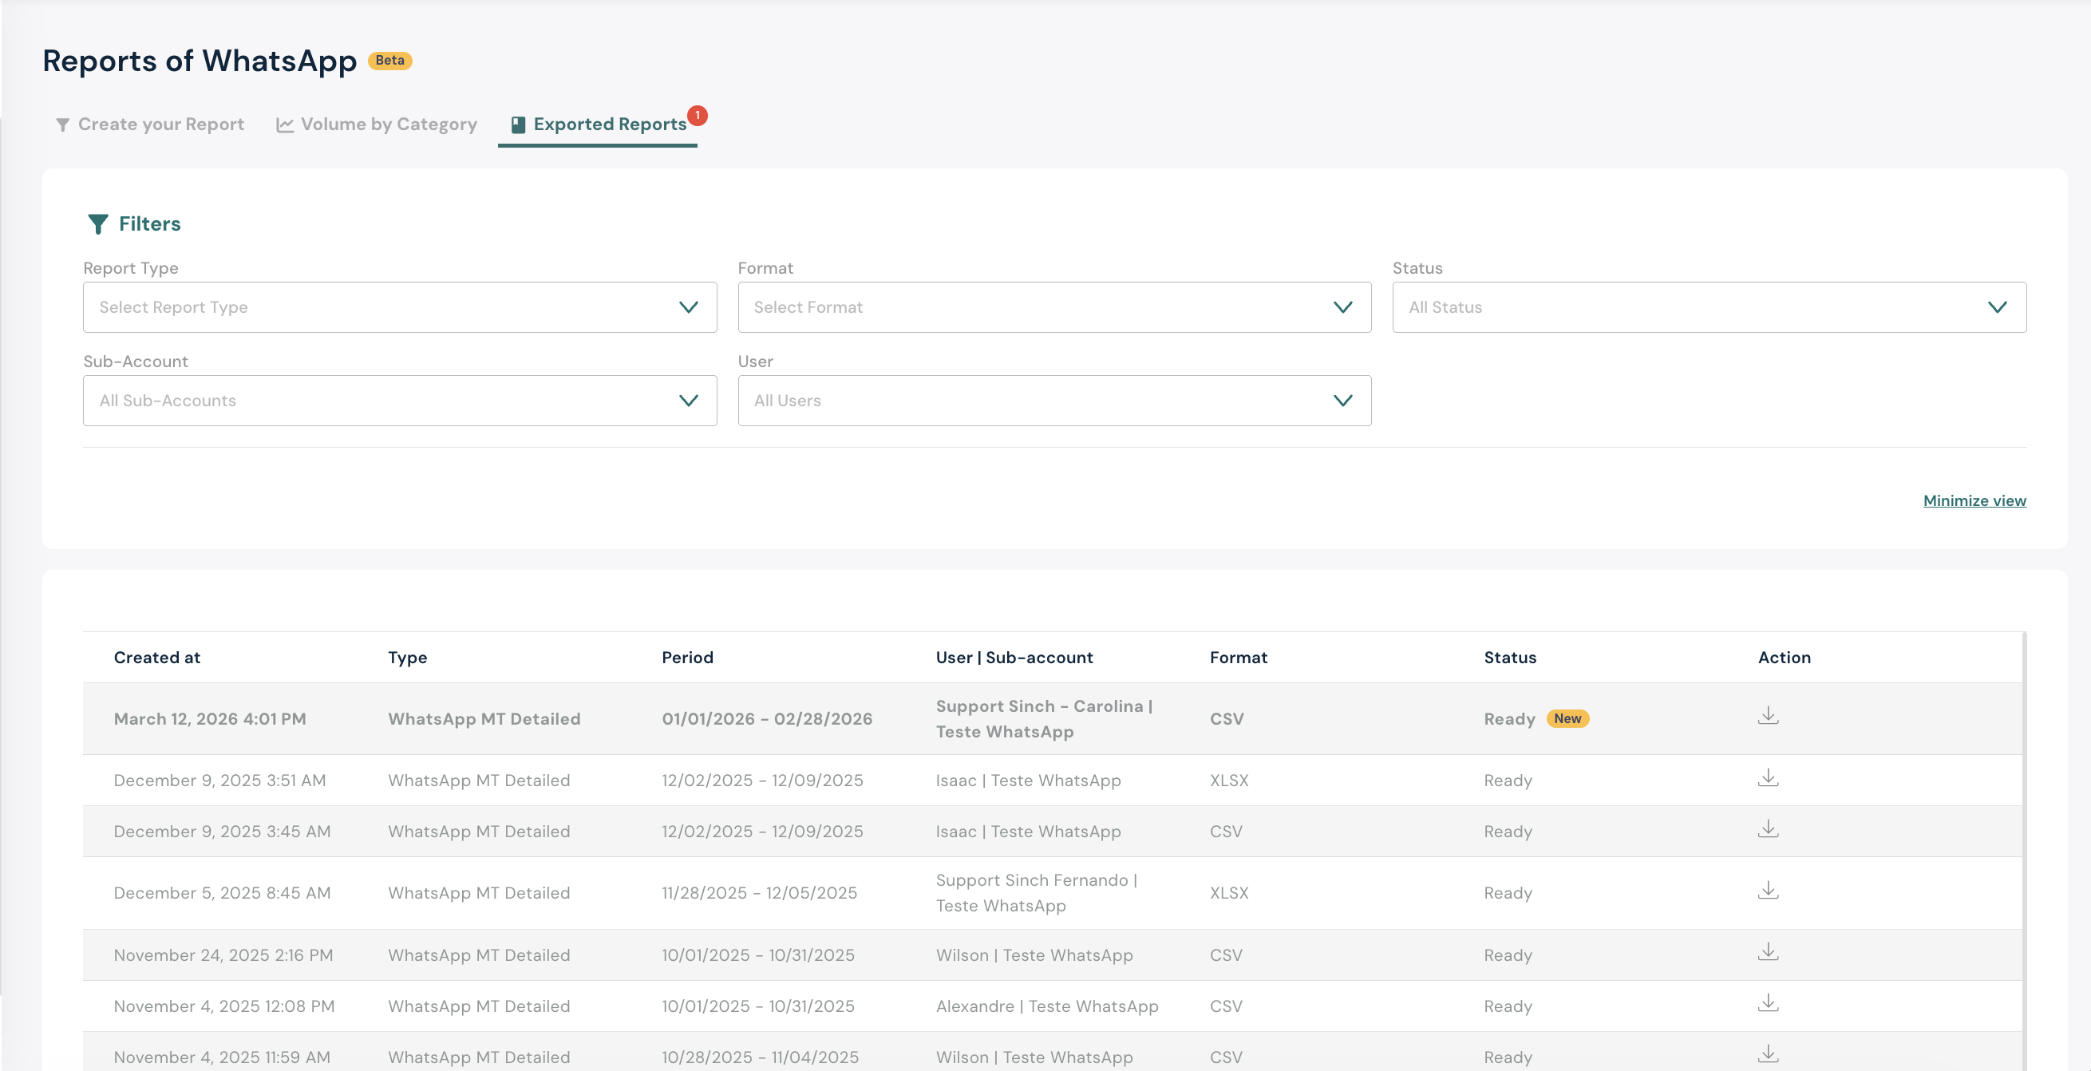2091x1071 pixels.
Task: Download the December 9 3:51 AM XLSX report
Action: [x=1767, y=778]
